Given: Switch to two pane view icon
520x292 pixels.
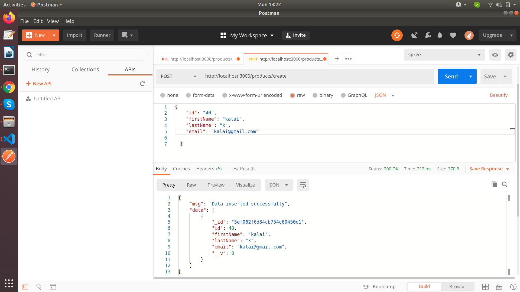Looking at the screenshot, I should 485,287.
